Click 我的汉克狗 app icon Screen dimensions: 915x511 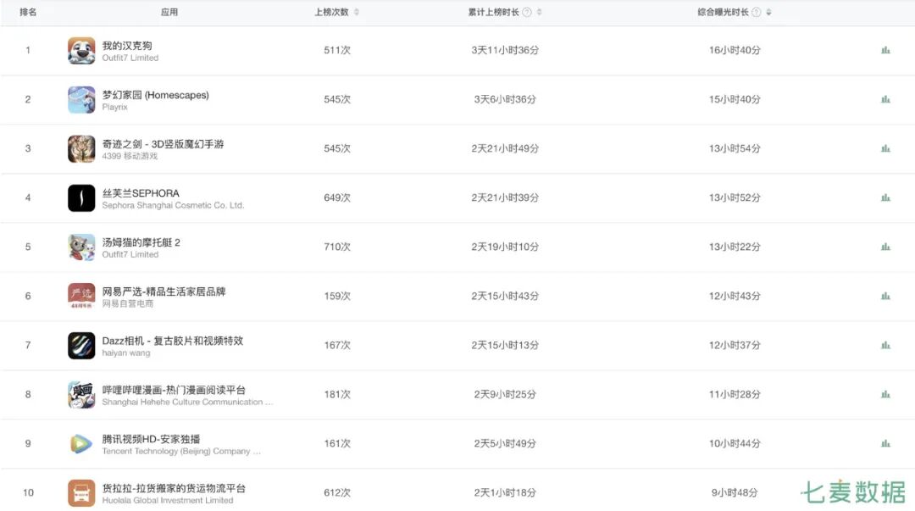[x=81, y=50]
